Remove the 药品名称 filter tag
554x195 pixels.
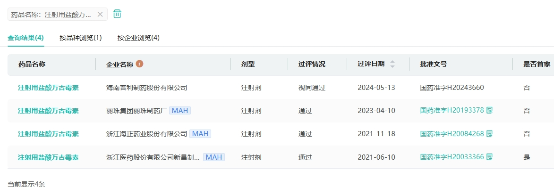pyautogui.click(x=100, y=15)
